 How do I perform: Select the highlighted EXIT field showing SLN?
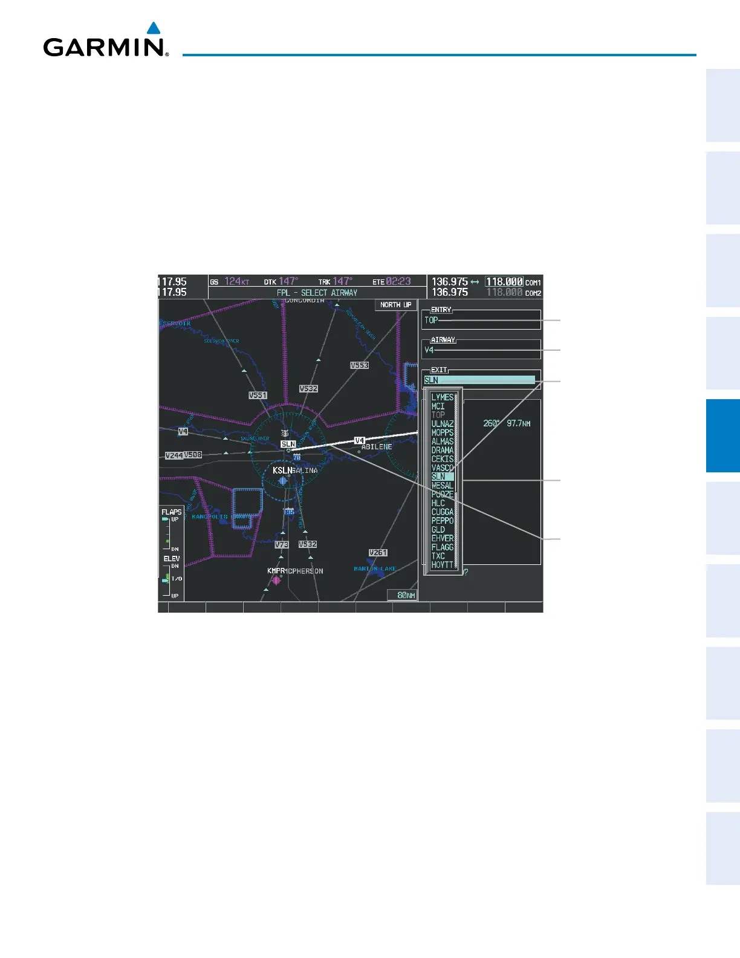click(479, 380)
